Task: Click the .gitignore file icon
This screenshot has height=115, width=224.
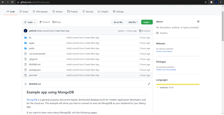Action: [x=26, y=59]
